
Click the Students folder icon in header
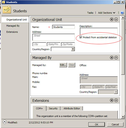click(7, 10)
